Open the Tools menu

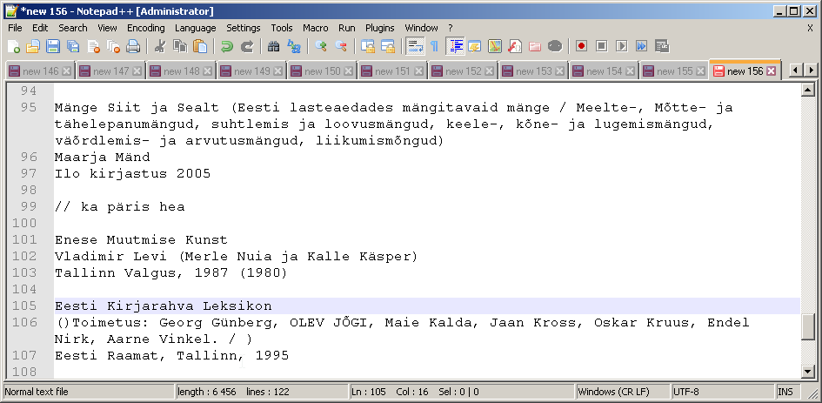(282, 28)
